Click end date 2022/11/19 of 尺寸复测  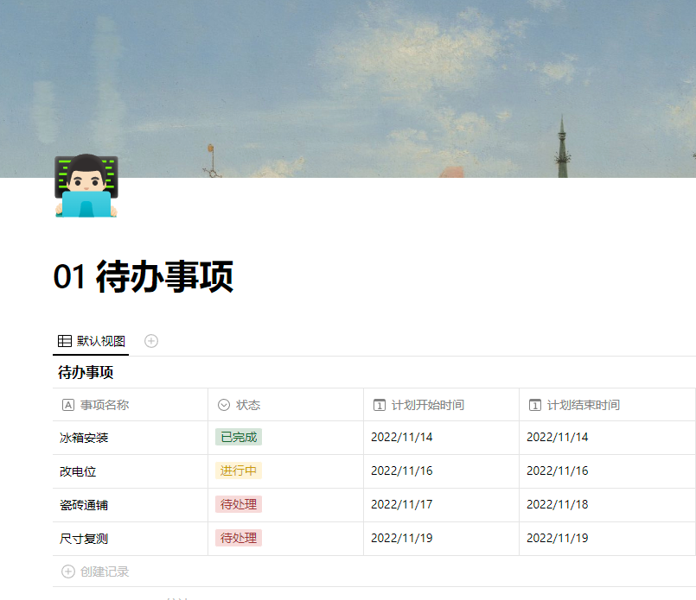click(x=557, y=538)
